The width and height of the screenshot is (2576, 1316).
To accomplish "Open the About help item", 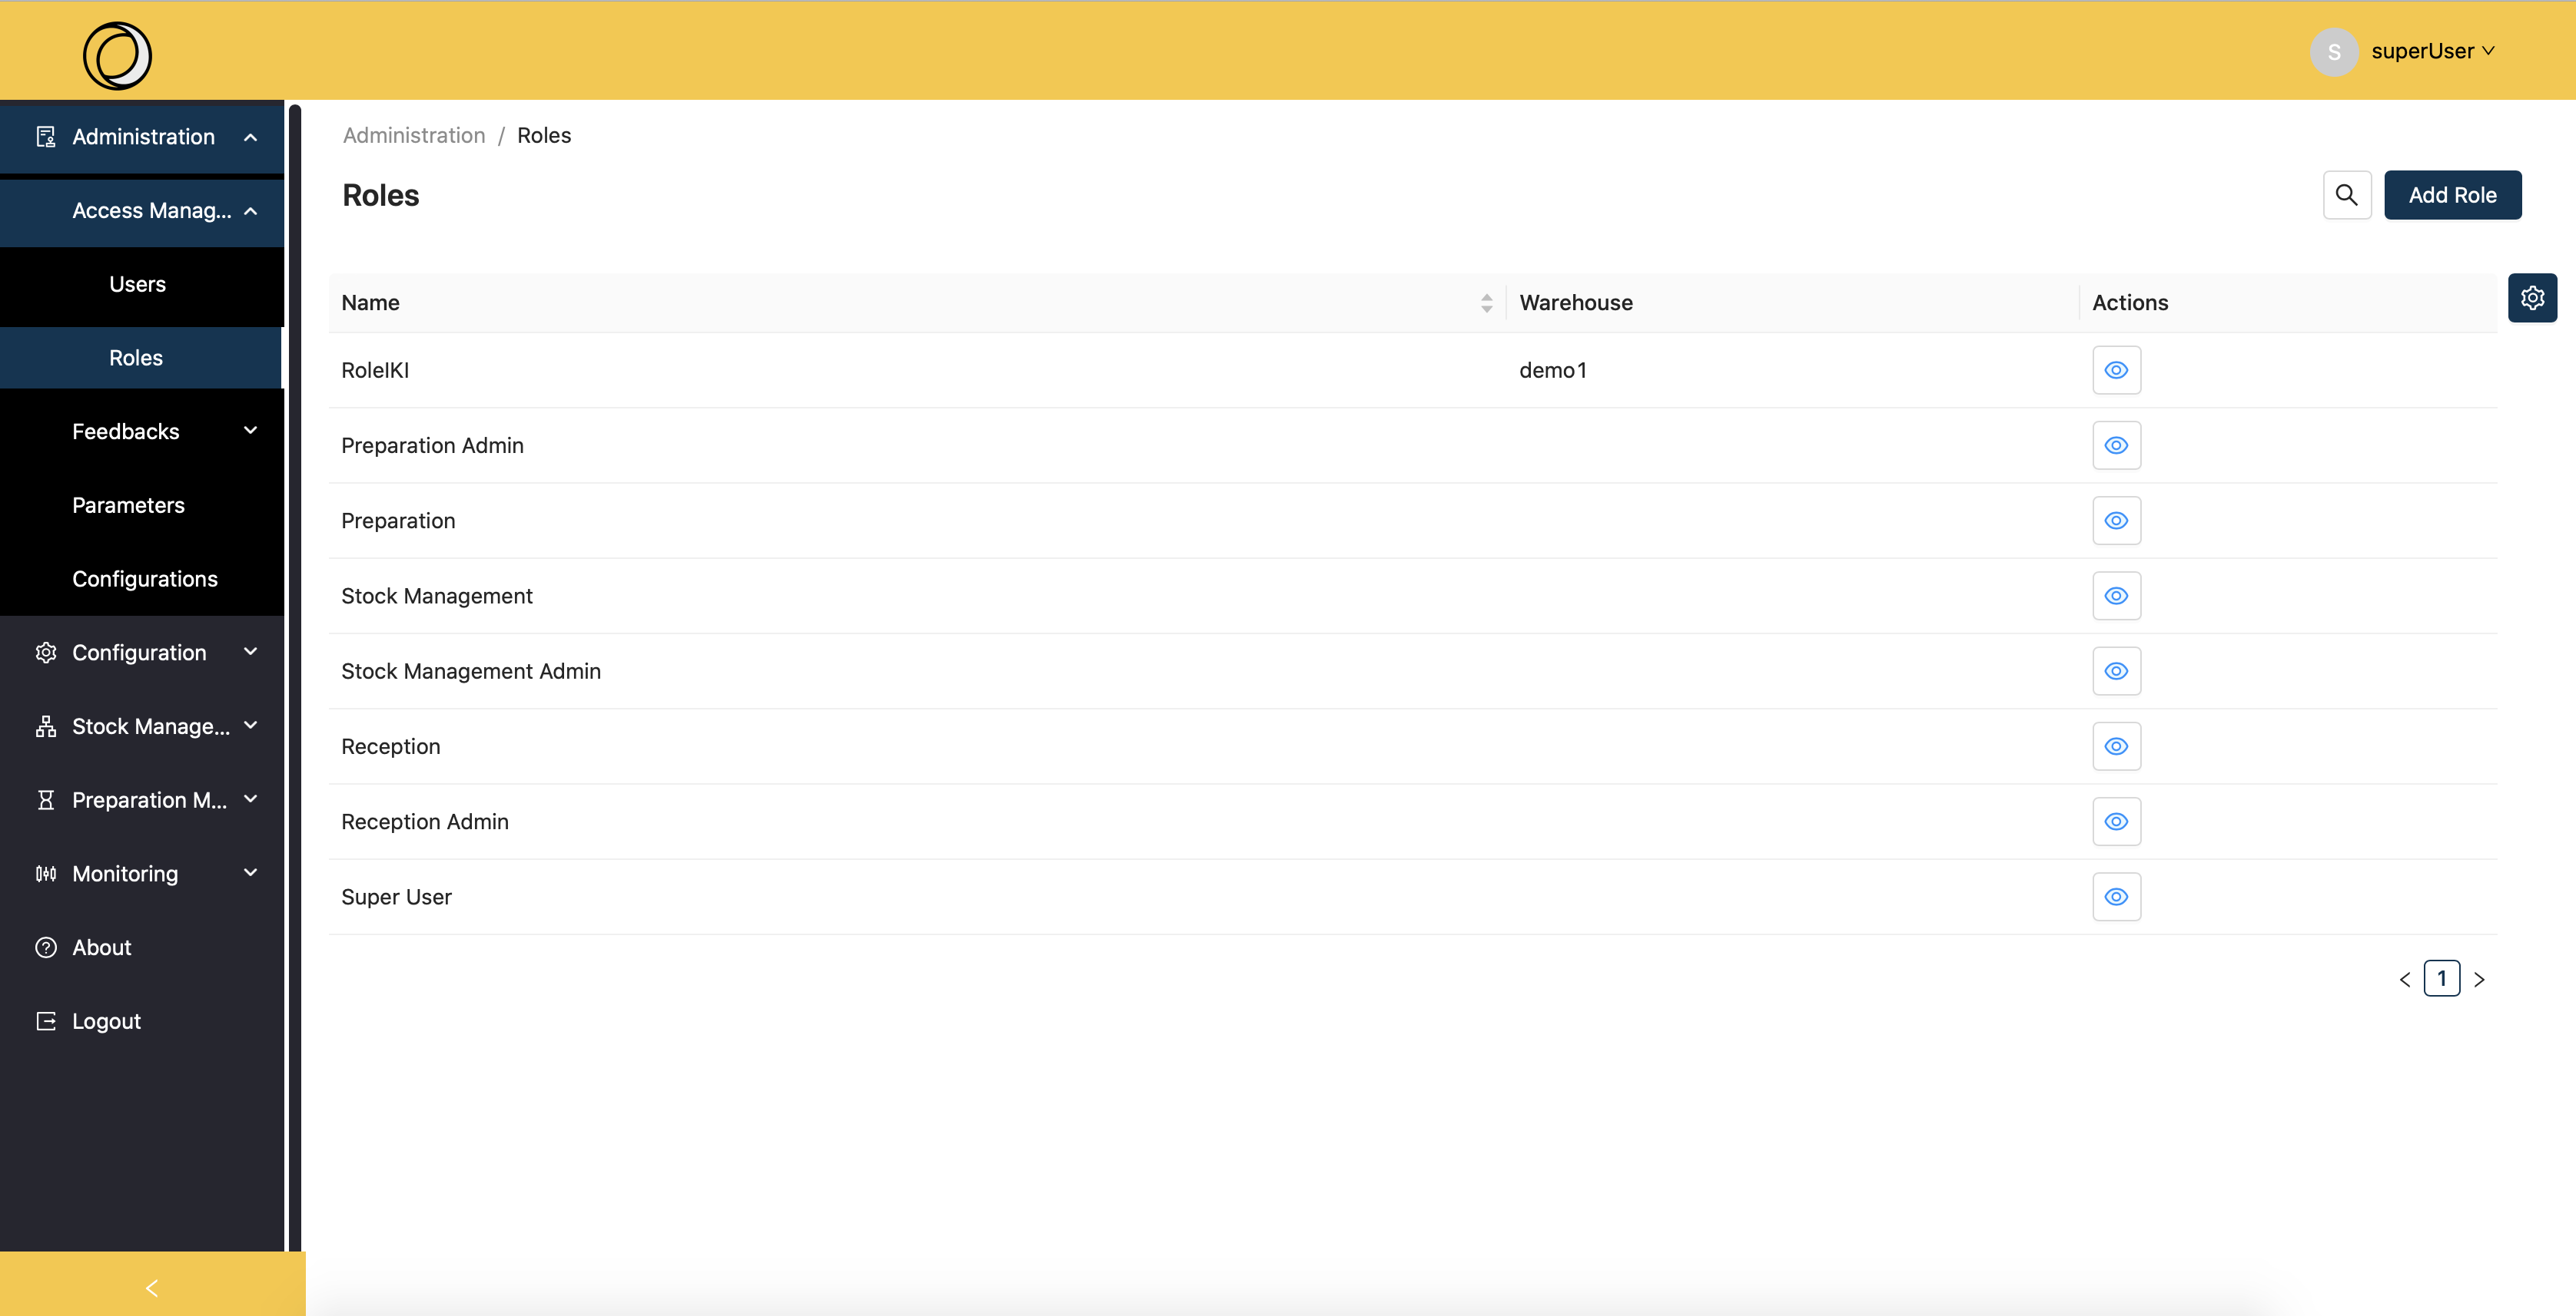I will [101, 947].
